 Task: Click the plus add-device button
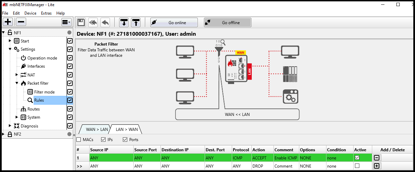[x=8, y=22]
